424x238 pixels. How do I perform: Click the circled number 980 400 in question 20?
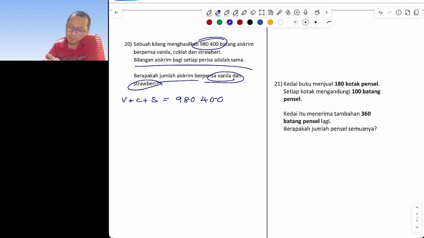(x=209, y=44)
